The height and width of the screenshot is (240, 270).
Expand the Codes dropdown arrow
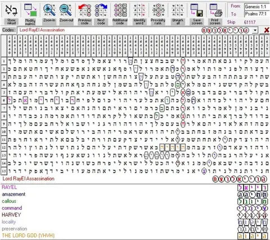point(255,30)
